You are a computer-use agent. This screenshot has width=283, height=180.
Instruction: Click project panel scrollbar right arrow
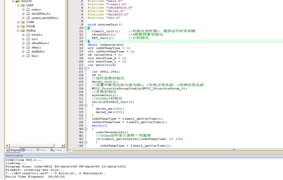62,145
